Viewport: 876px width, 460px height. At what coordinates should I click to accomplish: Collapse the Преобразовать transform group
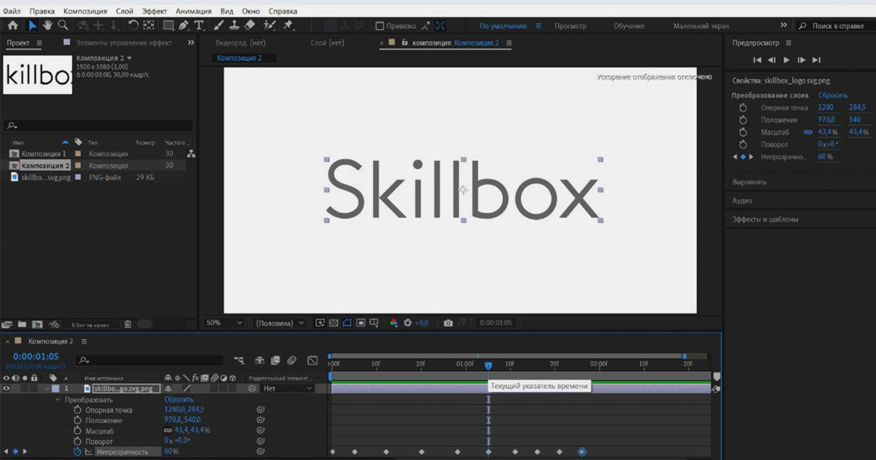point(58,400)
